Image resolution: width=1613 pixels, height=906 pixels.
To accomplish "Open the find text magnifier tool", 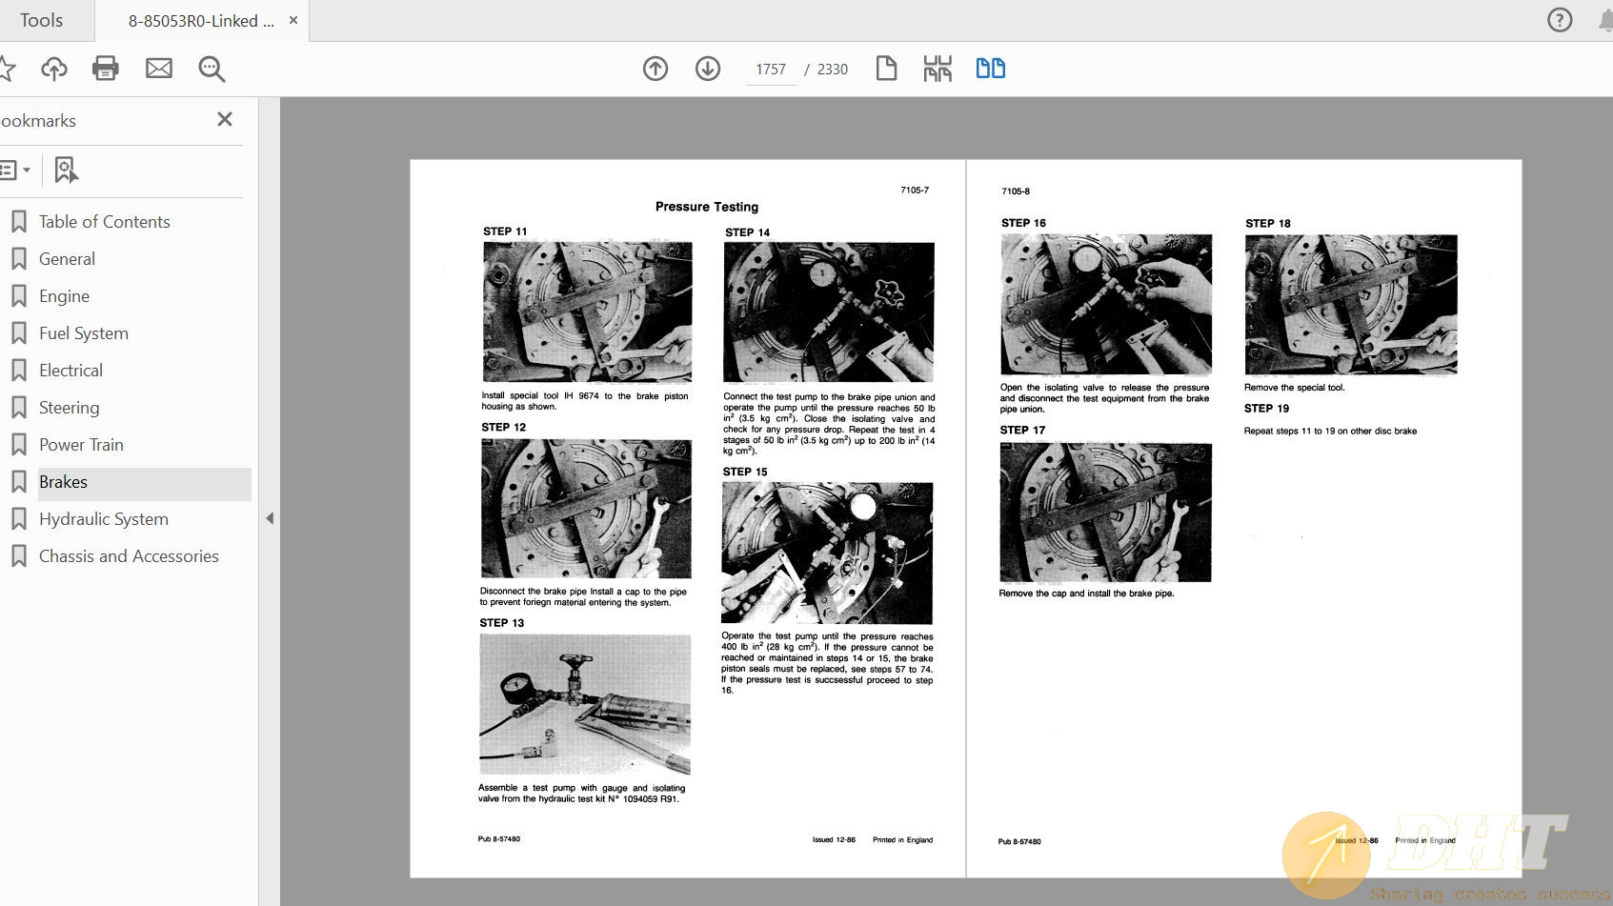I will point(212,69).
